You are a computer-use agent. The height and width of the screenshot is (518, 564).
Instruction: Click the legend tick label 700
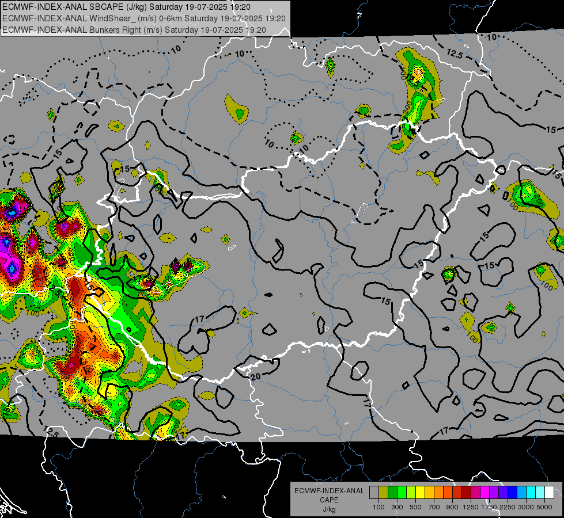pyautogui.click(x=434, y=507)
